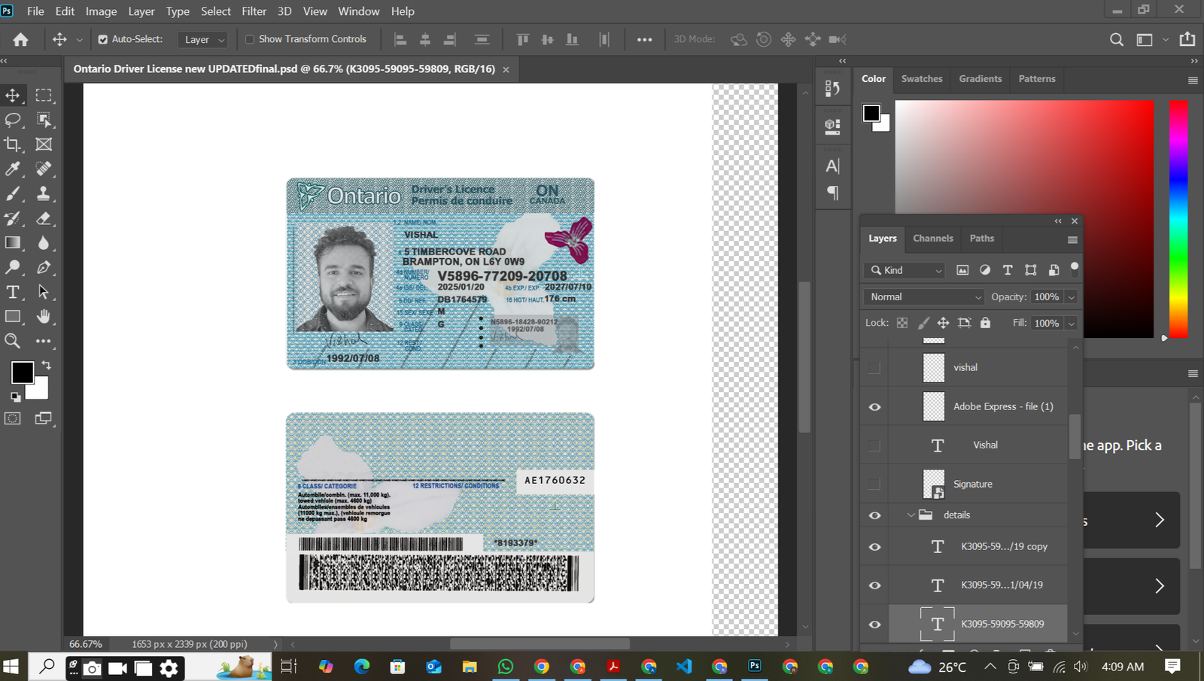Click the lock all attributes button
The width and height of the screenshot is (1204, 681).
click(985, 323)
